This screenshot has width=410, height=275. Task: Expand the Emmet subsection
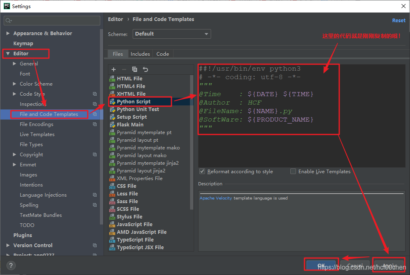coord(15,164)
